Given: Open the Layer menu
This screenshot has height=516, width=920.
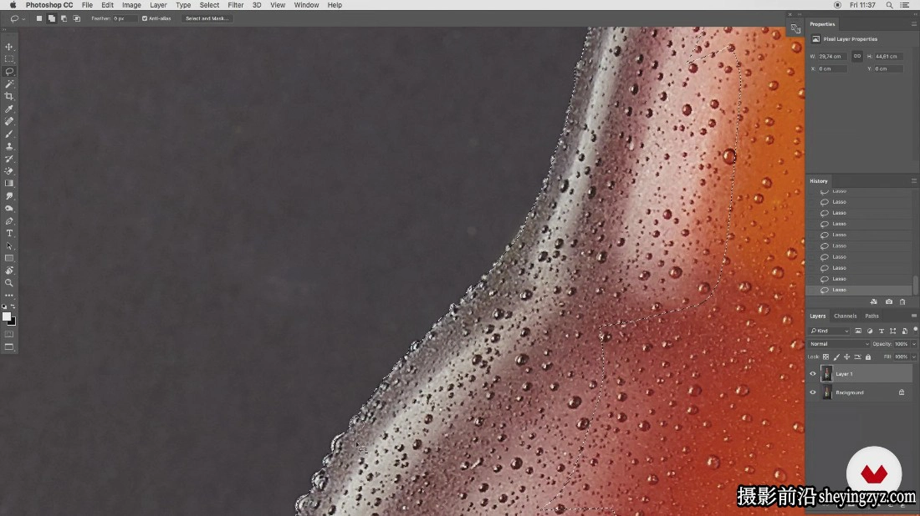Looking at the screenshot, I should coord(158,5).
